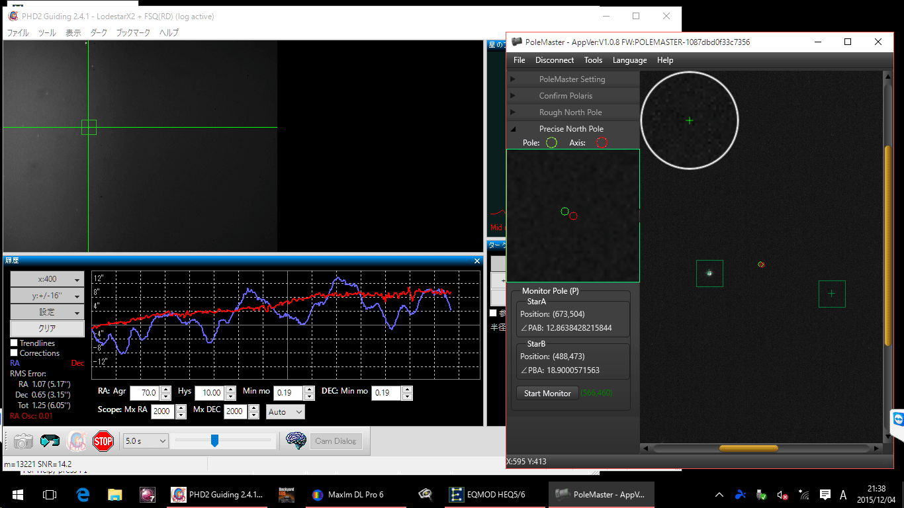The width and height of the screenshot is (904, 508).
Task: Open the ファイル menu in PHD2
Action: click(17, 32)
